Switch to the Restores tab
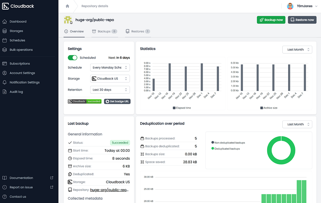The image size is (321, 203). [138, 31]
